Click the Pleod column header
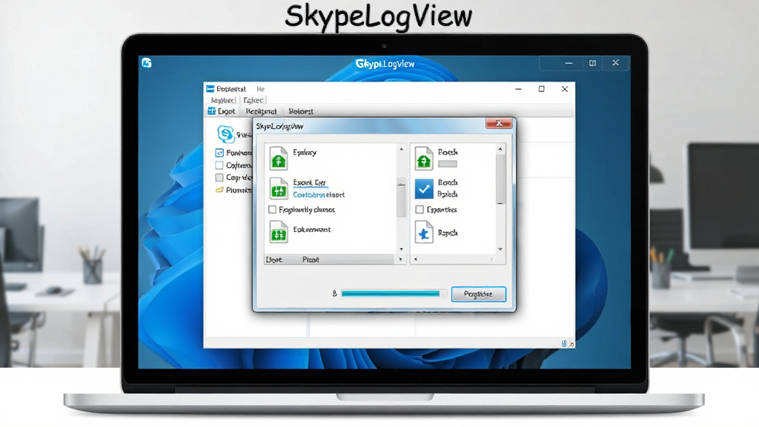The height and width of the screenshot is (427, 759). (311, 259)
